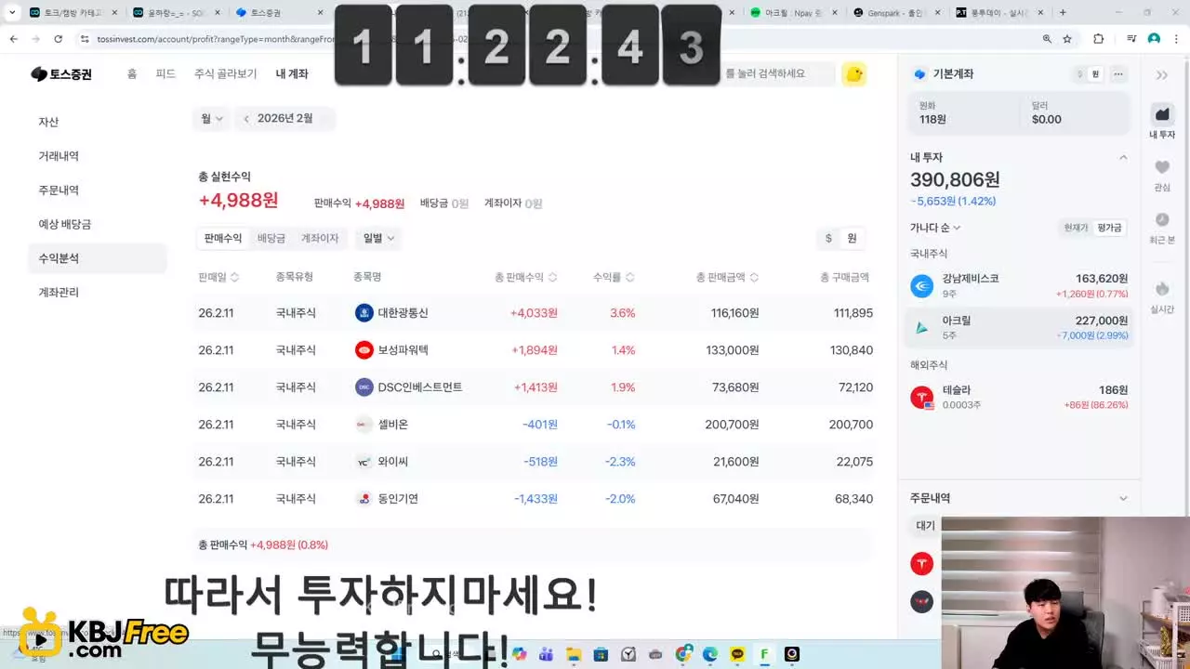
Task: Open 주식 골라보기 in top navigation
Action: pos(225,74)
